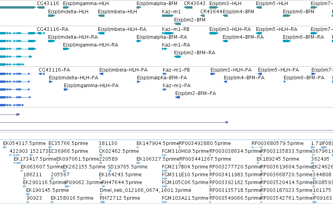Viewport: 333px width, 204px height.
Task: Select the E(spl)mdelta-HLH-PA protein
Action: click(74, 78)
